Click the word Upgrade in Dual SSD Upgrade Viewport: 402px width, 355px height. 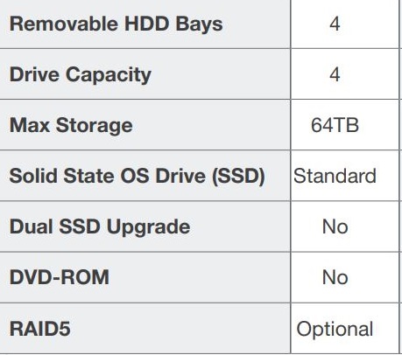[x=148, y=227]
